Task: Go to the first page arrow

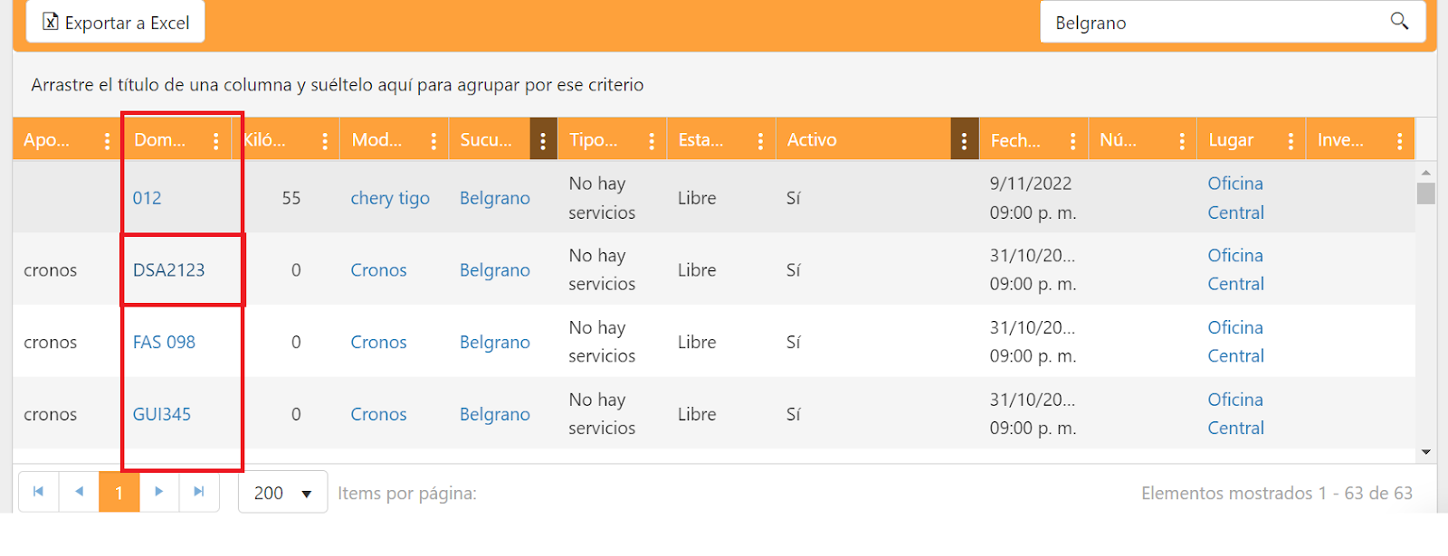Action: point(38,492)
